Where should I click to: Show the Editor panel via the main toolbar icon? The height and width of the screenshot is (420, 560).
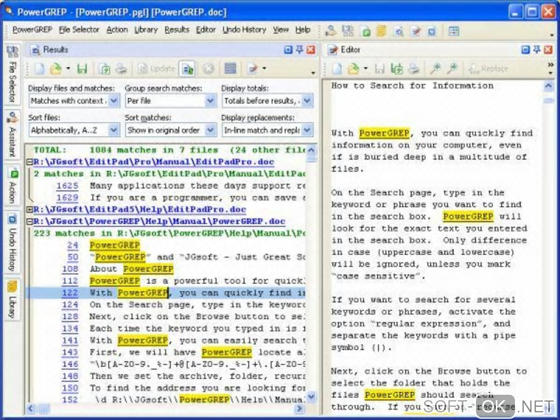[416, 31]
